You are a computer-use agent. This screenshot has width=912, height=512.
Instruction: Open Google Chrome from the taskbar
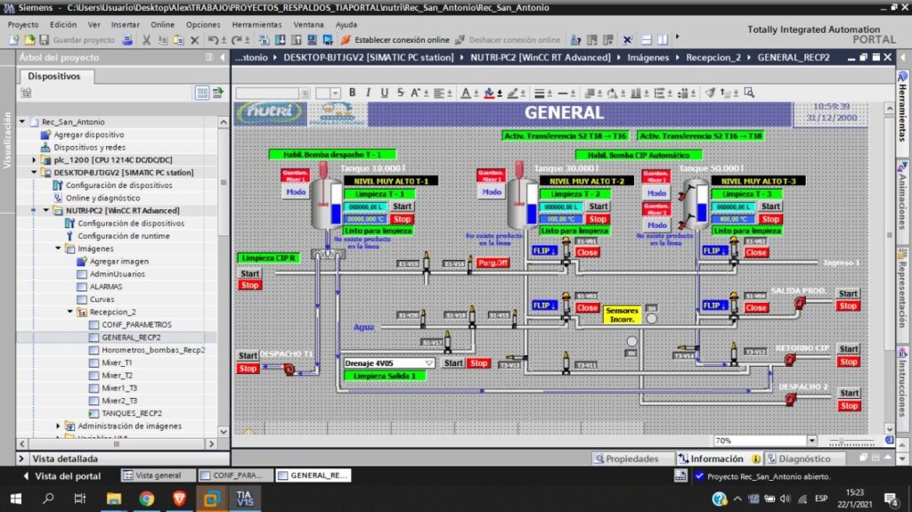tap(147, 499)
